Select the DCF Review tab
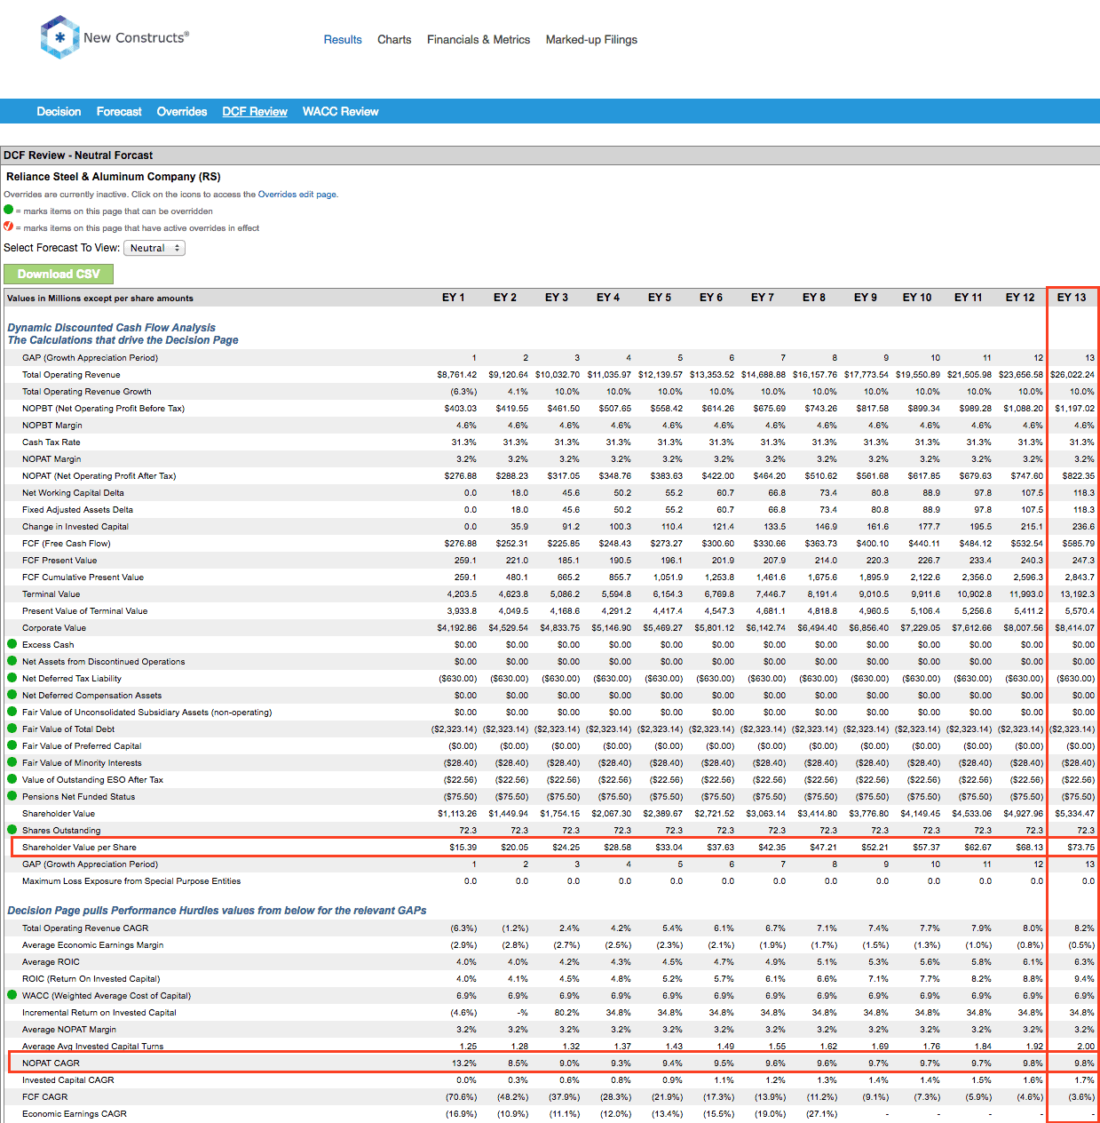The image size is (1100, 1123). click(255, 112)
